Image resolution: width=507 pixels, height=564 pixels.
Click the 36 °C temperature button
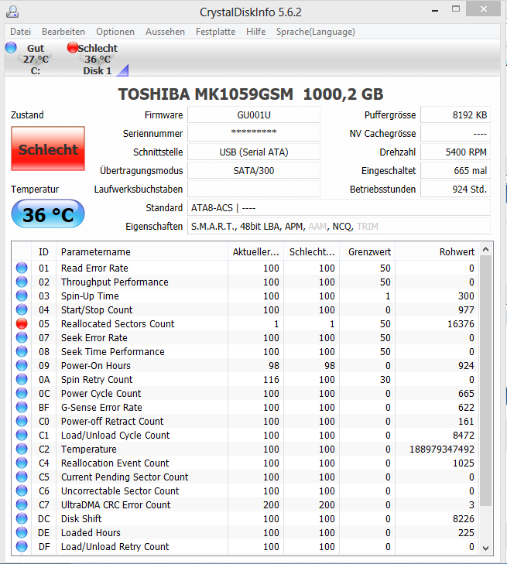[48, 214]
